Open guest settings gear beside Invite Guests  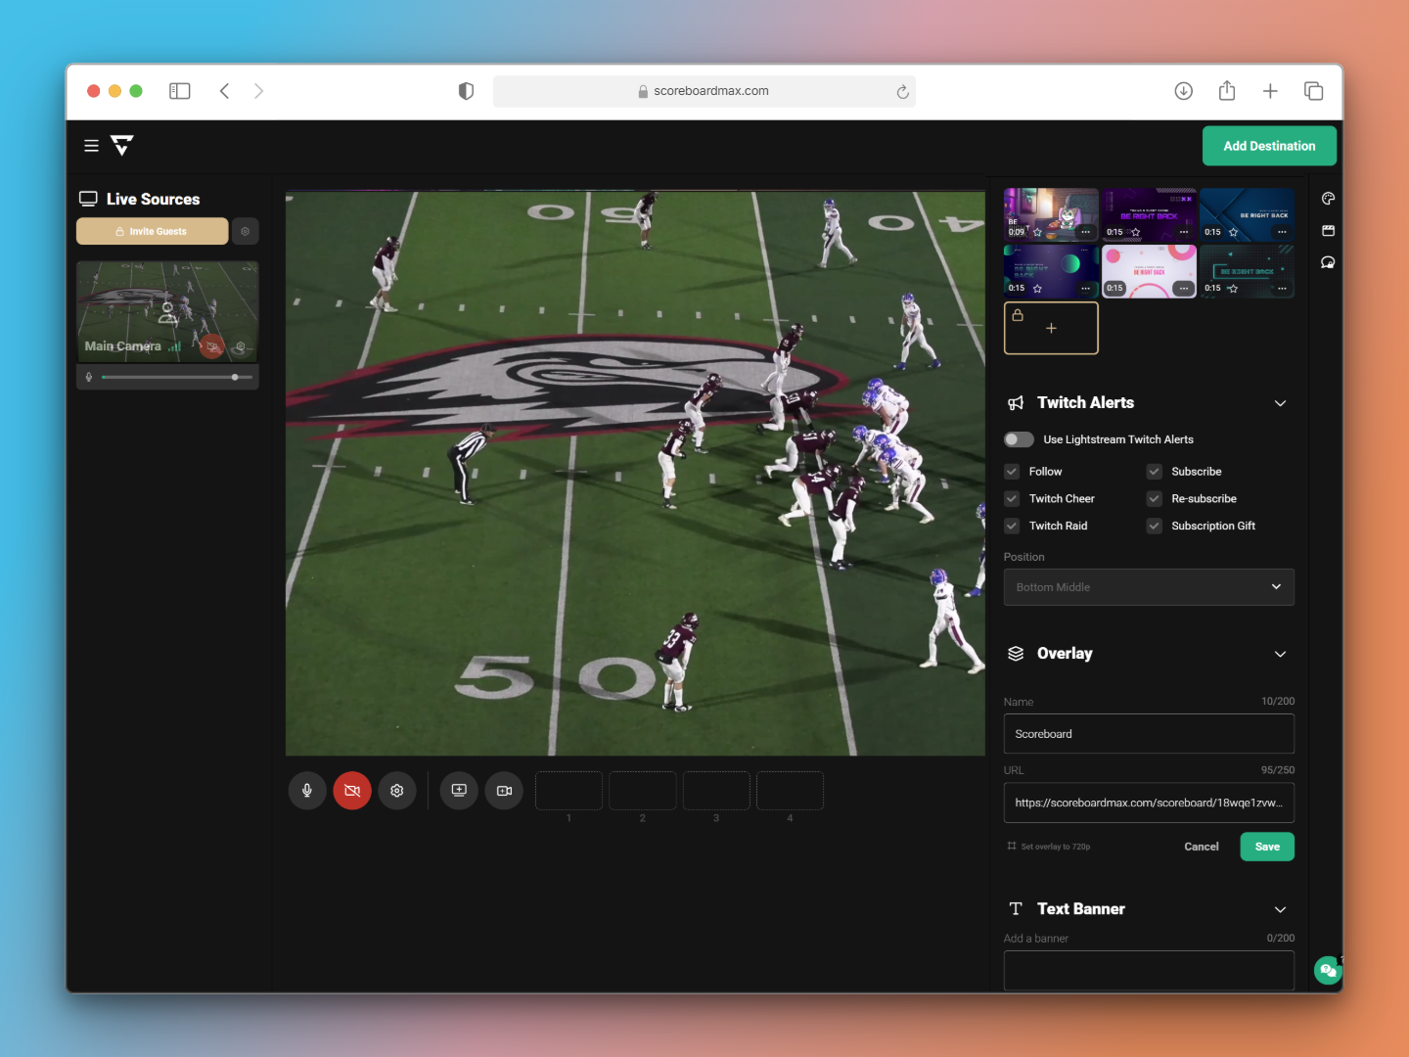coord(246,231)
